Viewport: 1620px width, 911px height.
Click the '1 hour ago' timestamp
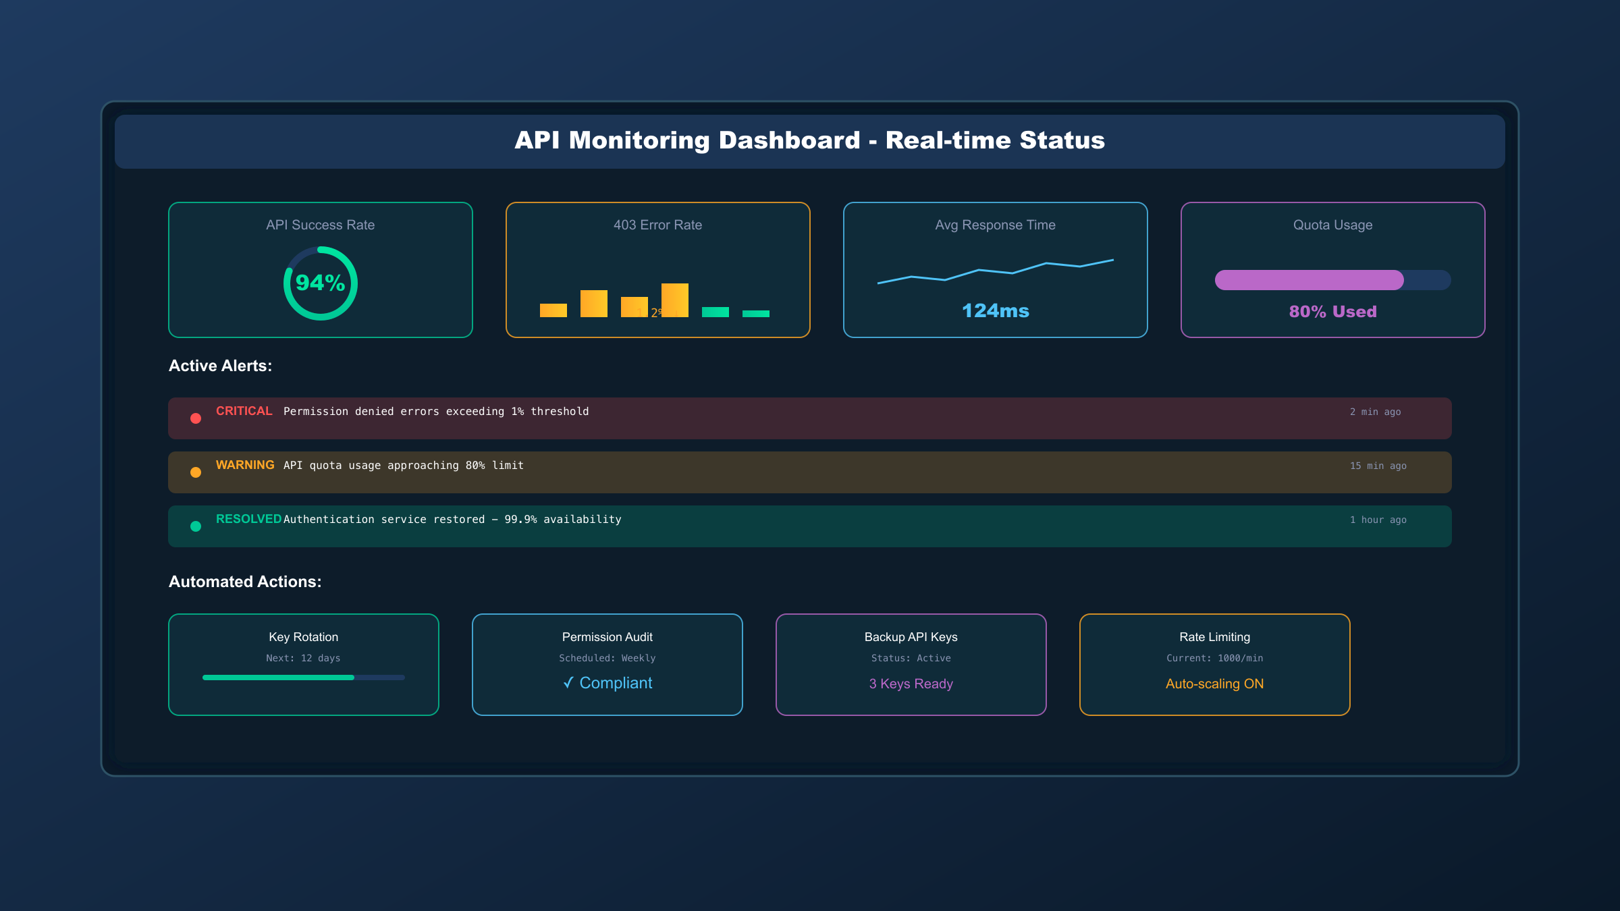click(1378, 520)
